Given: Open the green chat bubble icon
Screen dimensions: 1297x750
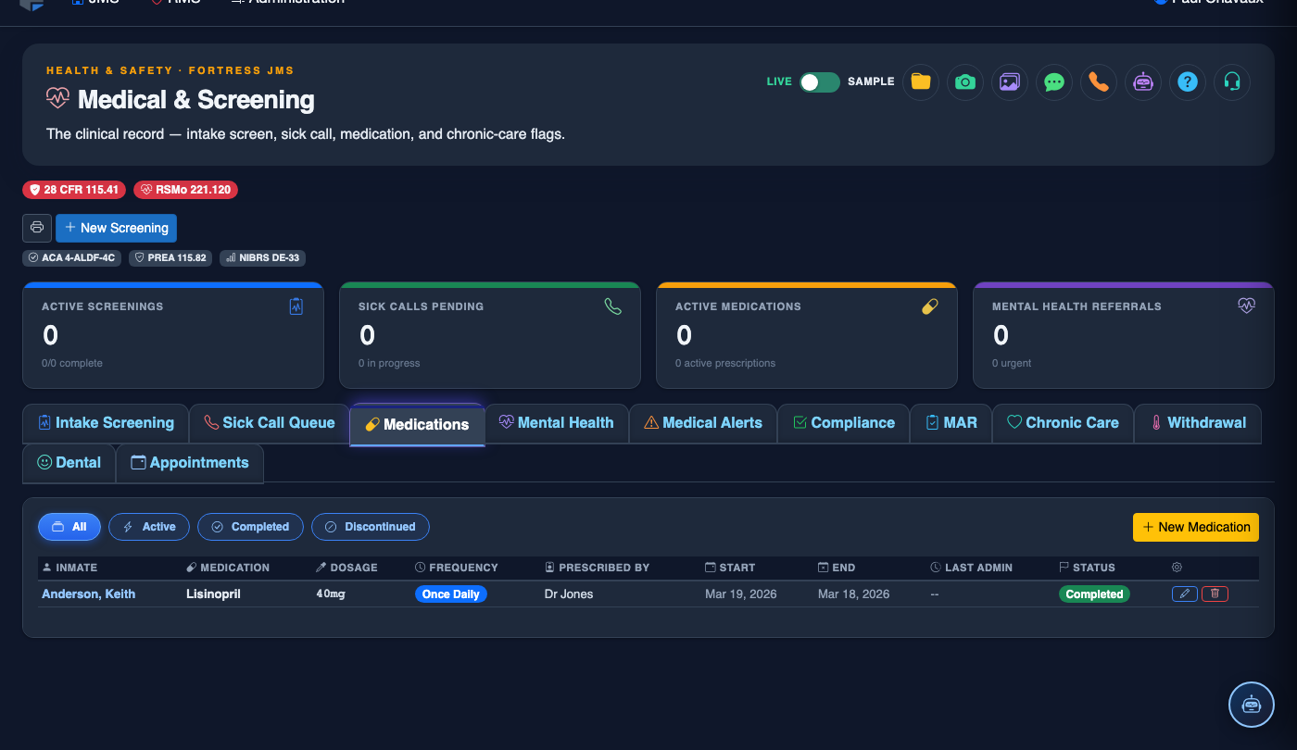Looking at the screenshot, I should pyautogui.click(x=1053, y=81).
